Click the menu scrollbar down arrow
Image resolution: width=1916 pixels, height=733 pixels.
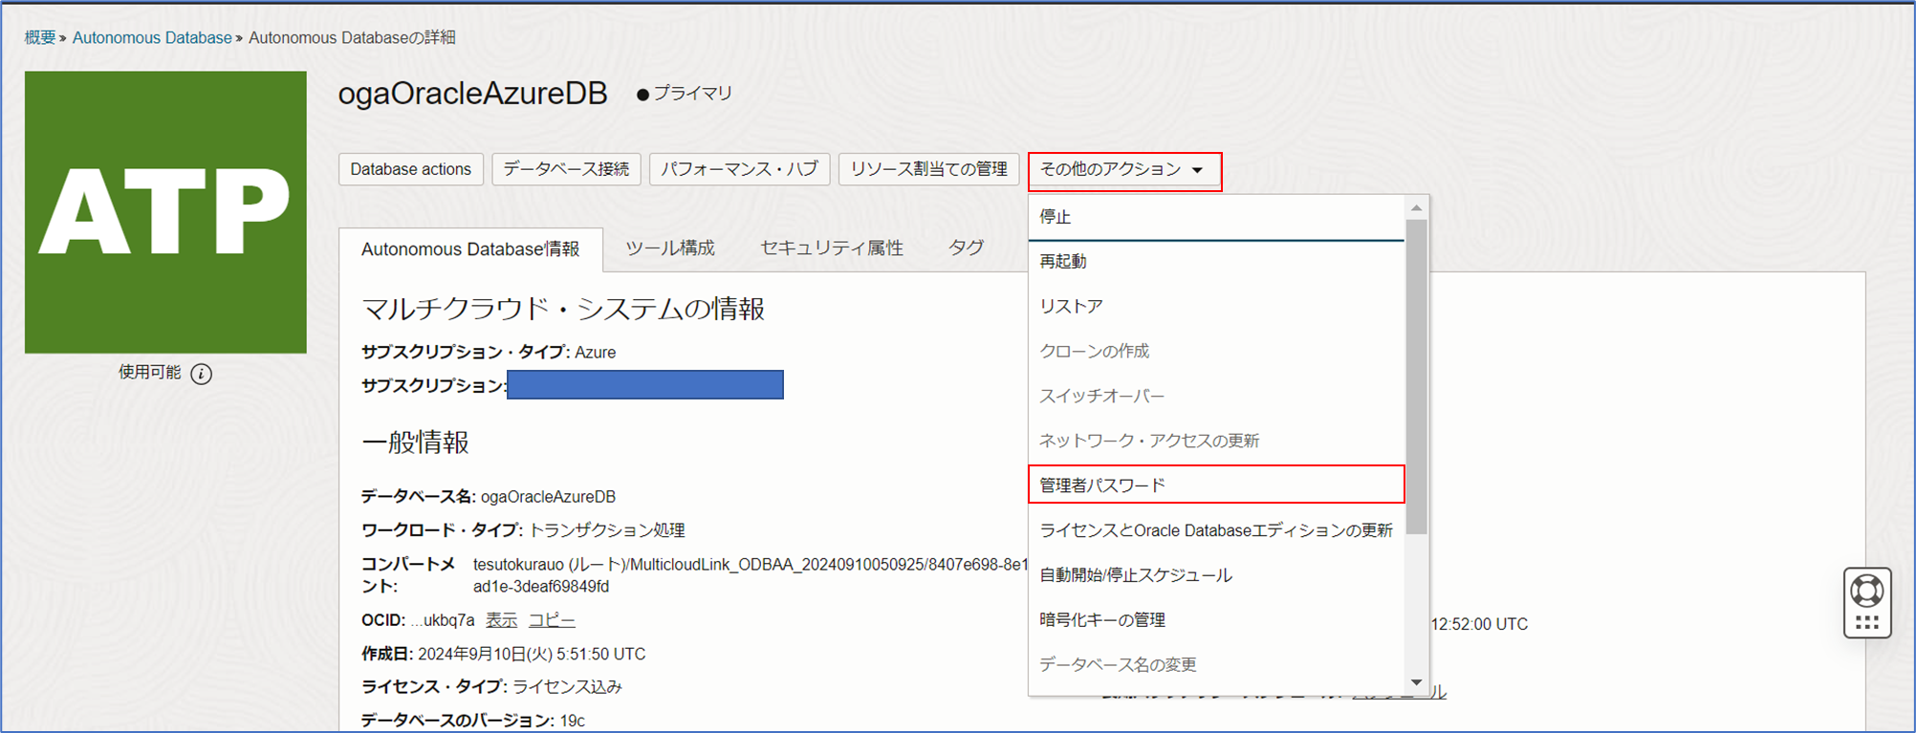click(x=1416, y=682)
